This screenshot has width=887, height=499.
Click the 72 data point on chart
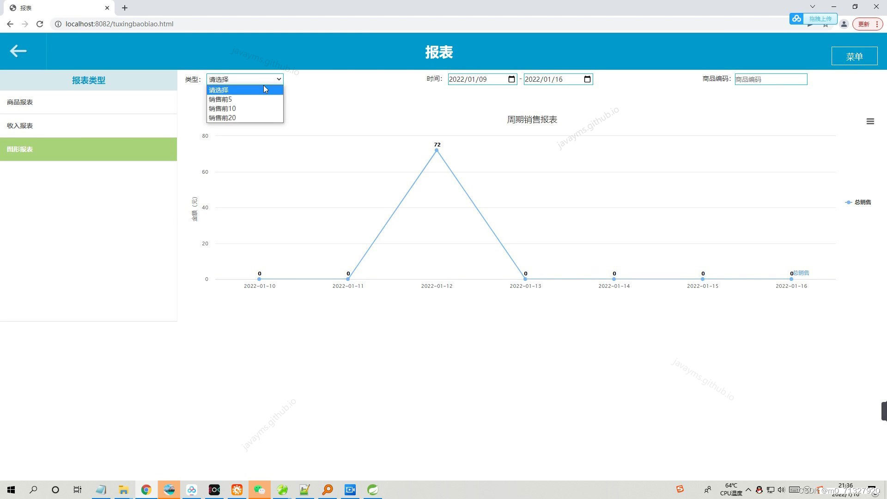pyautogui.click(x=437, y=150)
